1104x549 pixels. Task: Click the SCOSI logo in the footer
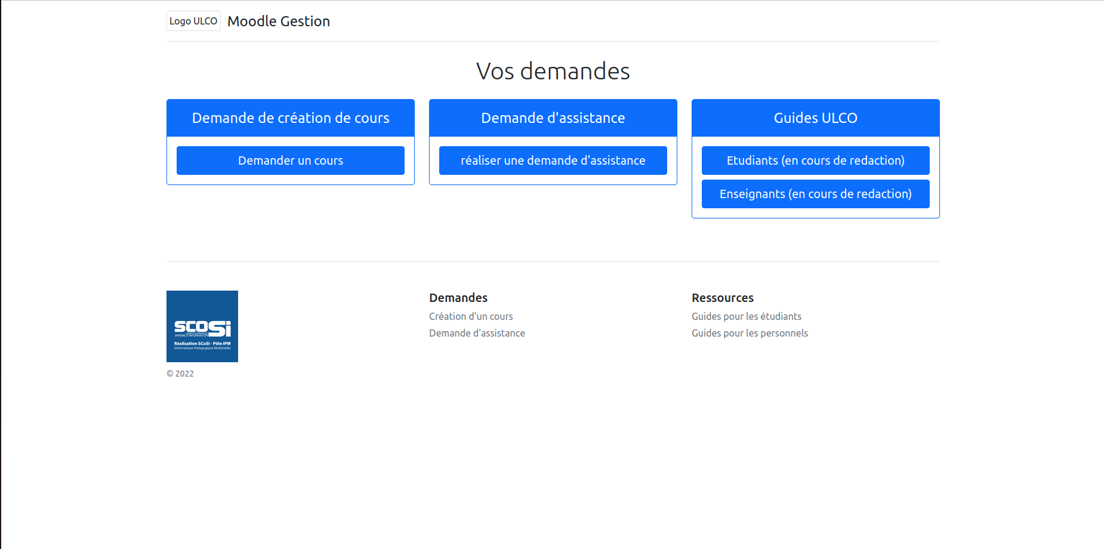coord(202,326)
